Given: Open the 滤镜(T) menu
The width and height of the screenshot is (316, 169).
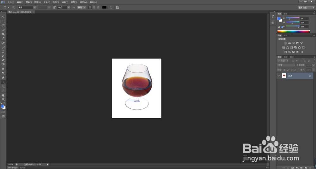Looking at the screenshot, I should (65, 2).
